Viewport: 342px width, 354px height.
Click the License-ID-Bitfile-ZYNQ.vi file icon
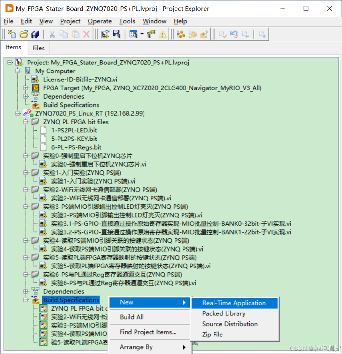pos(35,79)
